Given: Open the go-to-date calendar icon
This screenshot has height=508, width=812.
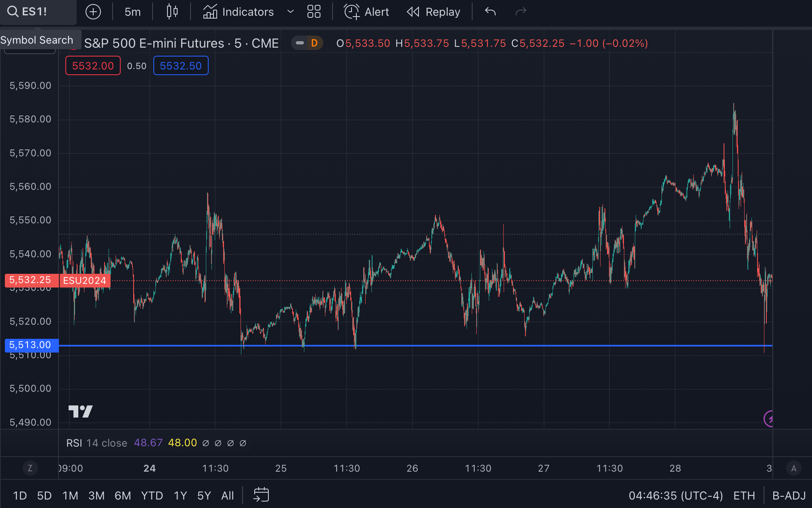Looking at the screenshot, I should click(261, 495).
